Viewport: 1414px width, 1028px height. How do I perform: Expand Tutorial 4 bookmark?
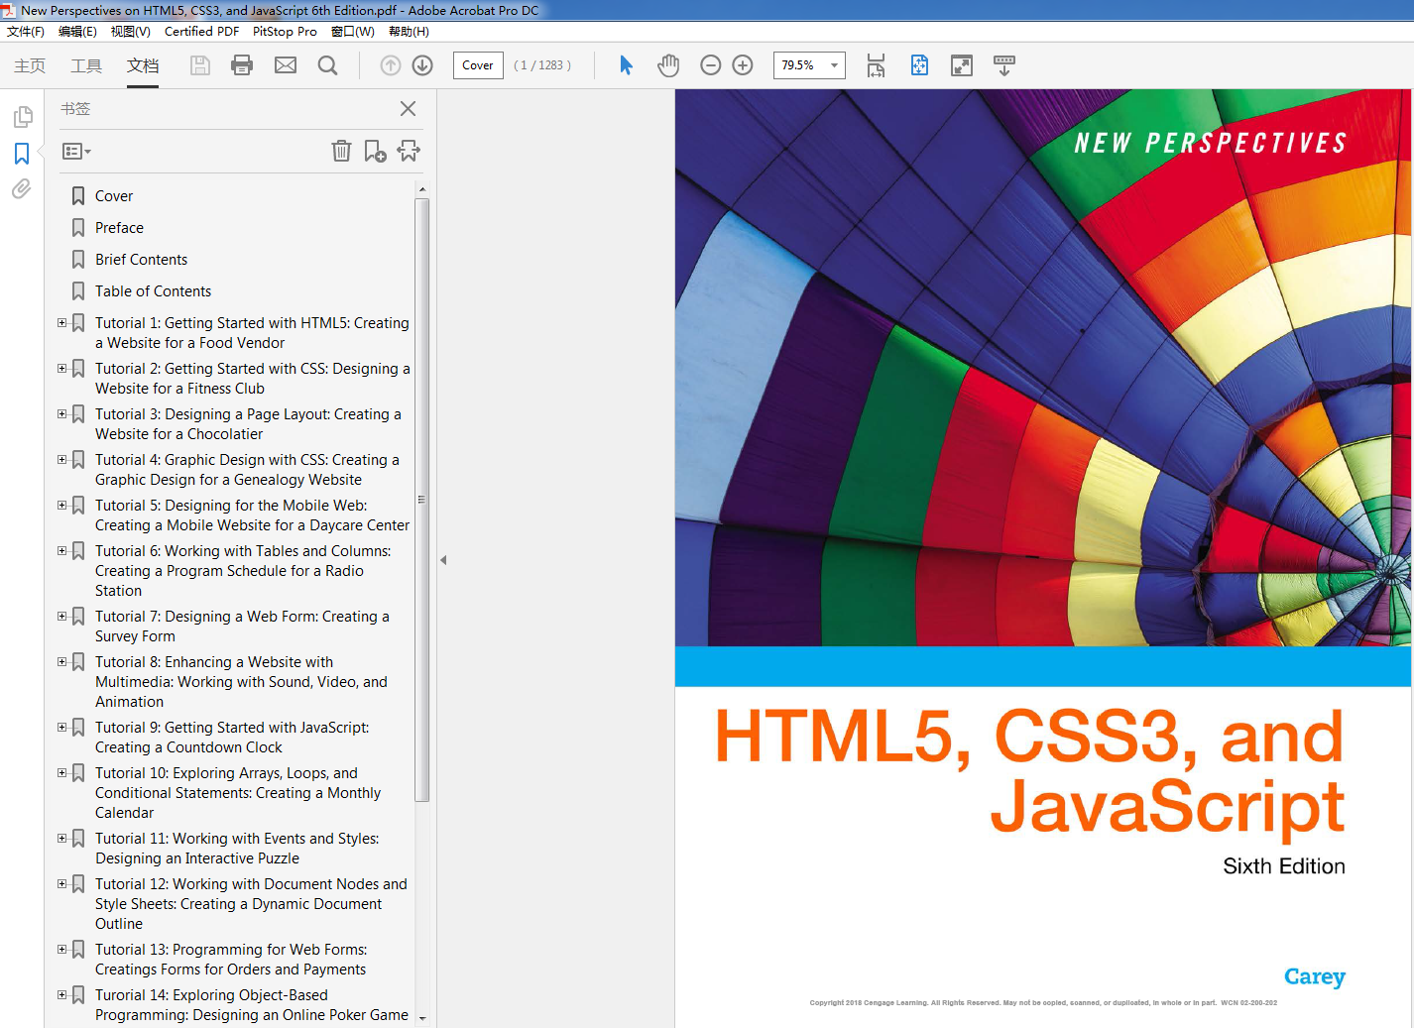tap(62, 460)
